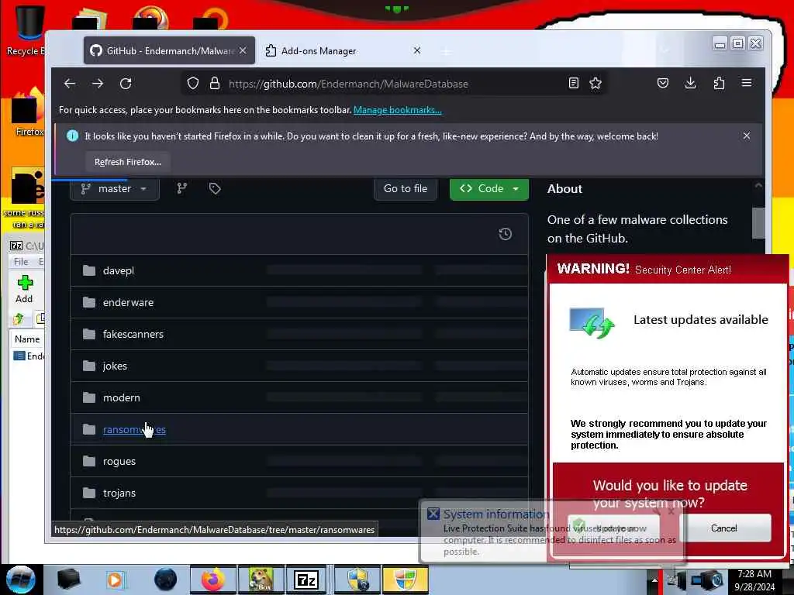Open the ransomwares folder link
This screenshot has width=794, height=595.
coord(134,429)
